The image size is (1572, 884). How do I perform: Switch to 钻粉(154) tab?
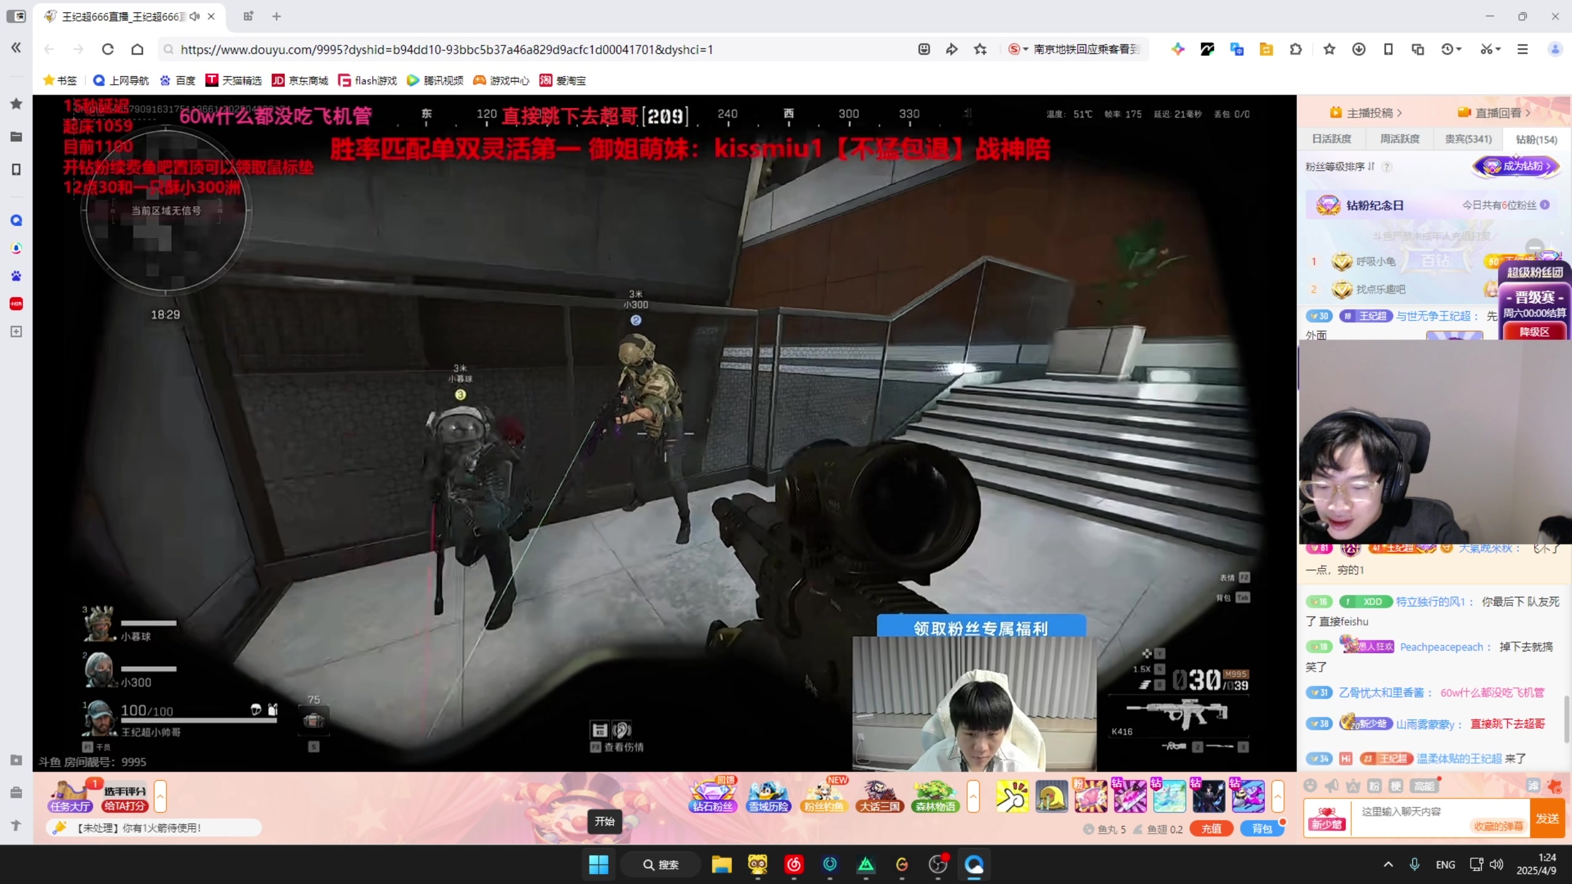[x=1536, y=139]
